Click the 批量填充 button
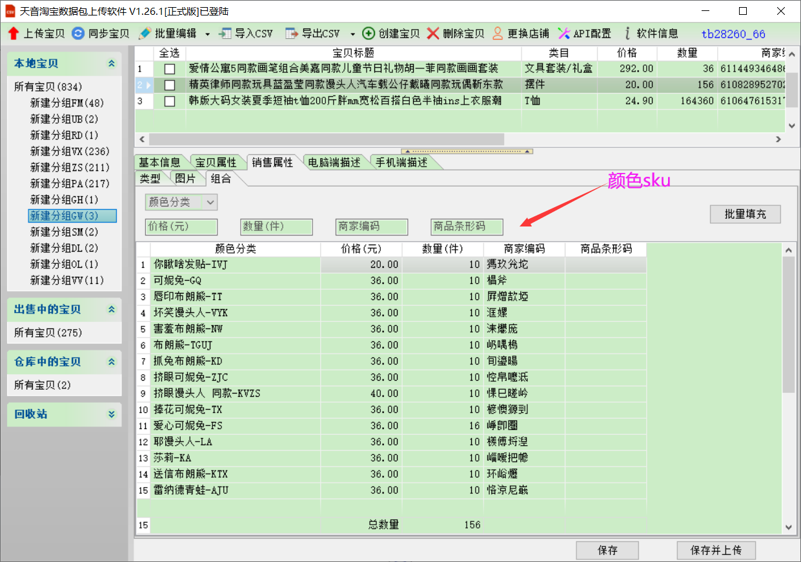Viewport: 801px width, 562px height. click(745, 214)
